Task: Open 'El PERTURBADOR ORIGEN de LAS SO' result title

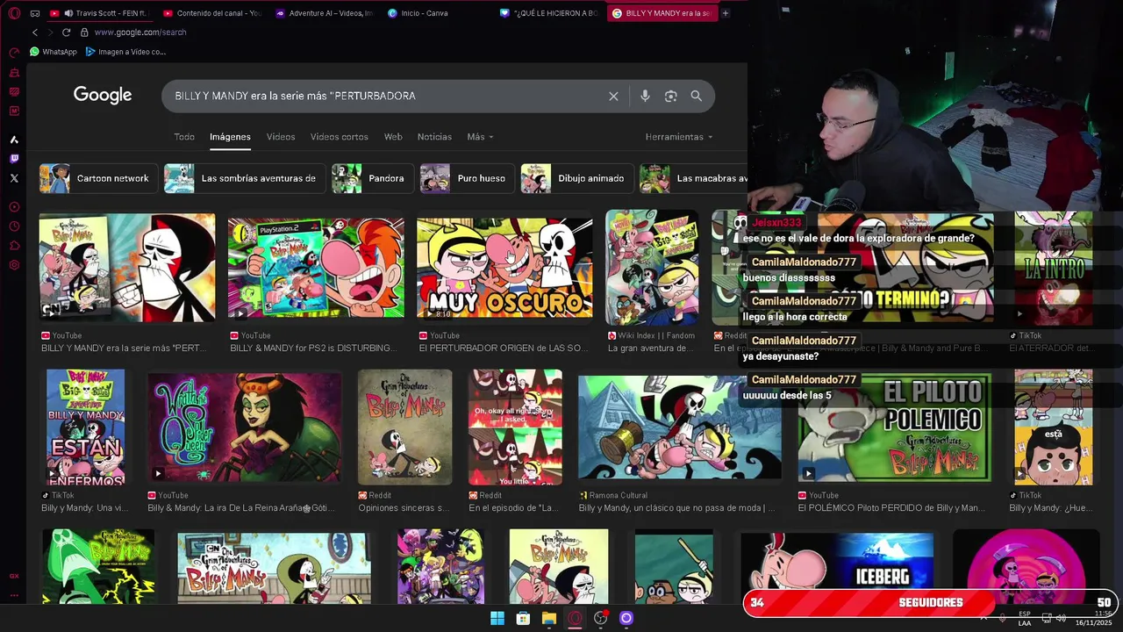Action: pos(504,348)
